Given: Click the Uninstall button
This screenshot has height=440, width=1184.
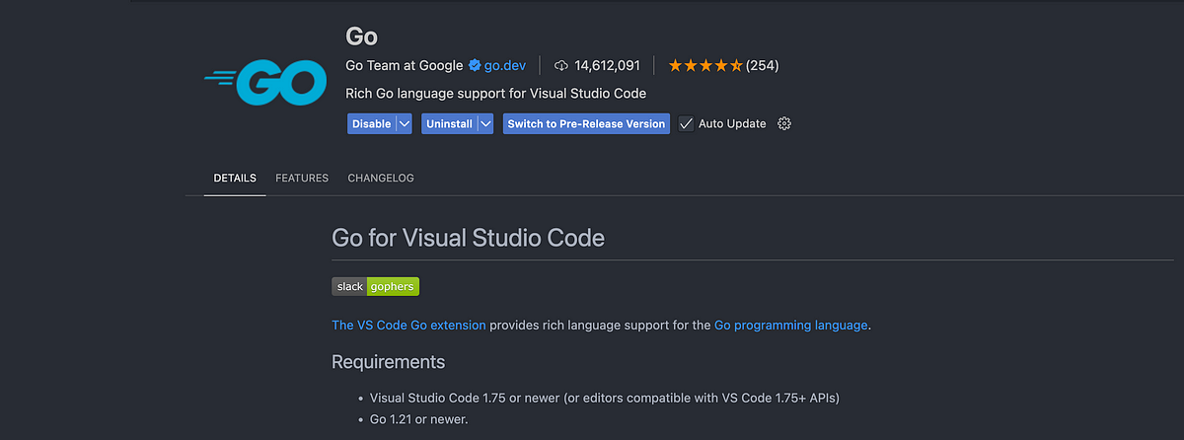Looking at the screenshot, I should click(449, 123).
